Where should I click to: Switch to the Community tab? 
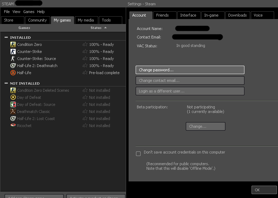point(37,20)
